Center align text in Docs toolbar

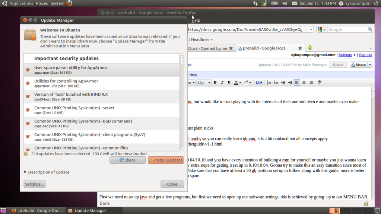pyautogui.click(x=304, y=83)
